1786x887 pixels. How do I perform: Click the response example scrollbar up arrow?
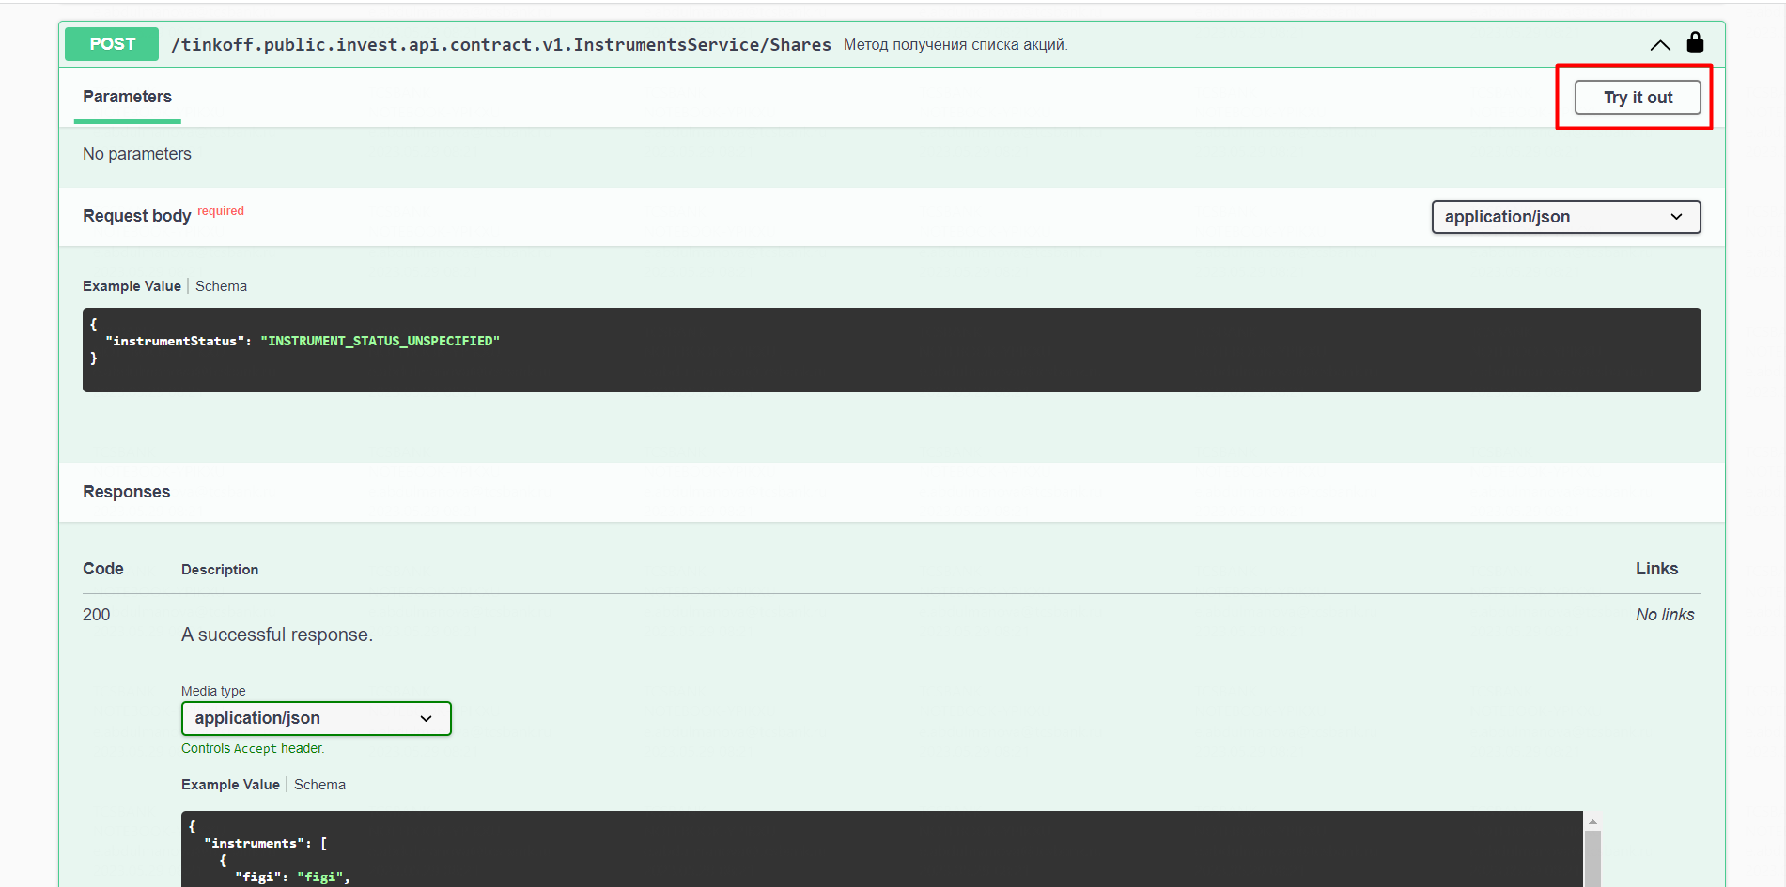pos(1592,822)
